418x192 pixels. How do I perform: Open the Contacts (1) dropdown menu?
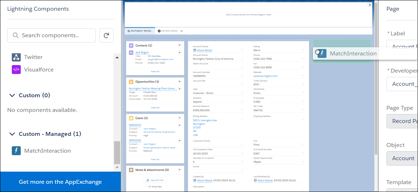(x=180, y=46)
